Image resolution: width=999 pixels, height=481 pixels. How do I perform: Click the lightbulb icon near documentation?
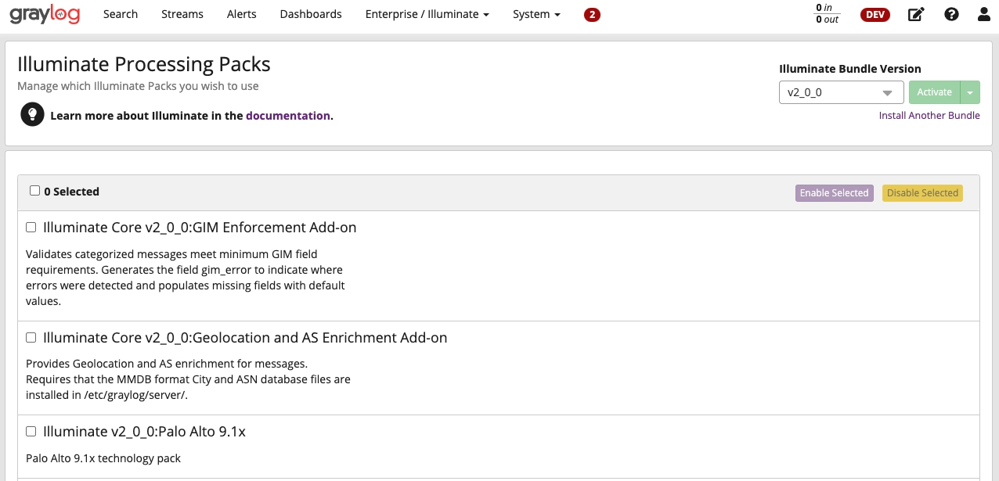pos(31,115)
